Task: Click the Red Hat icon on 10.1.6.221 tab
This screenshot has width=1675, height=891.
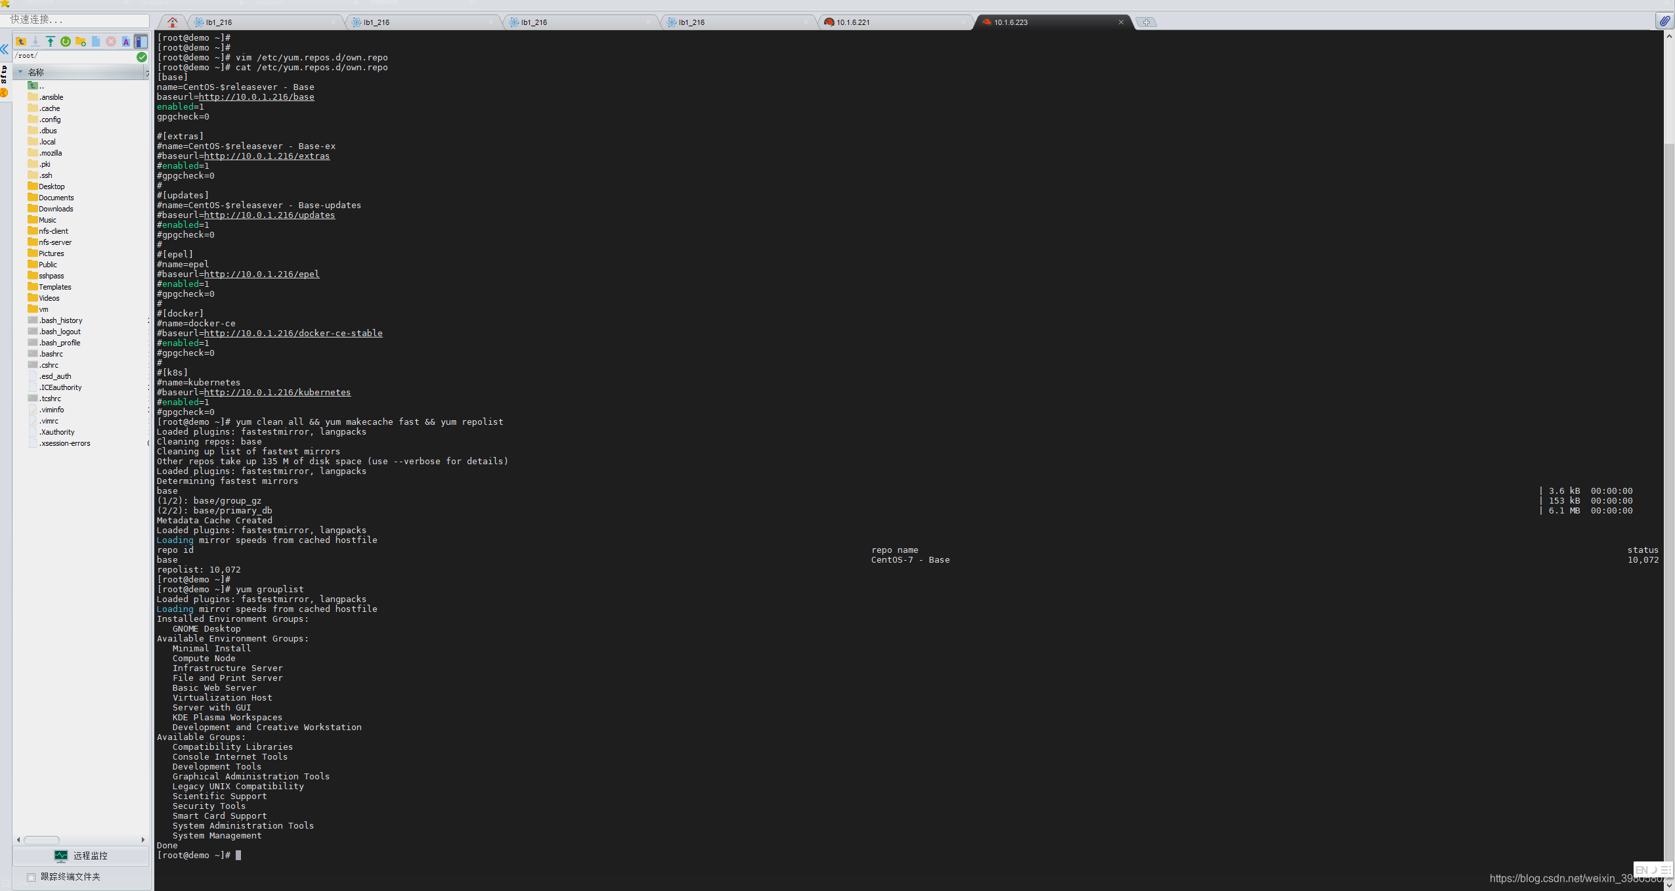Action: pyautogui.click(x=829, y=22)
